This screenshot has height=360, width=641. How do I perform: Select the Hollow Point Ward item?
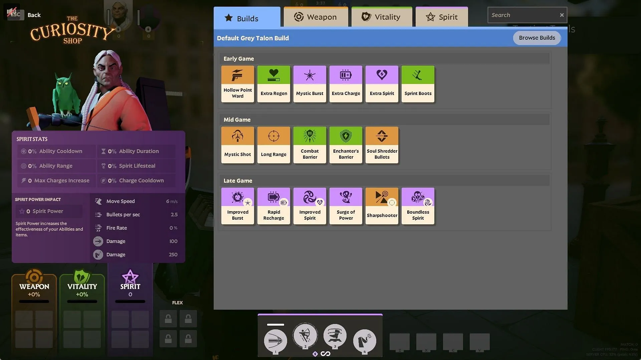(237, 83)
